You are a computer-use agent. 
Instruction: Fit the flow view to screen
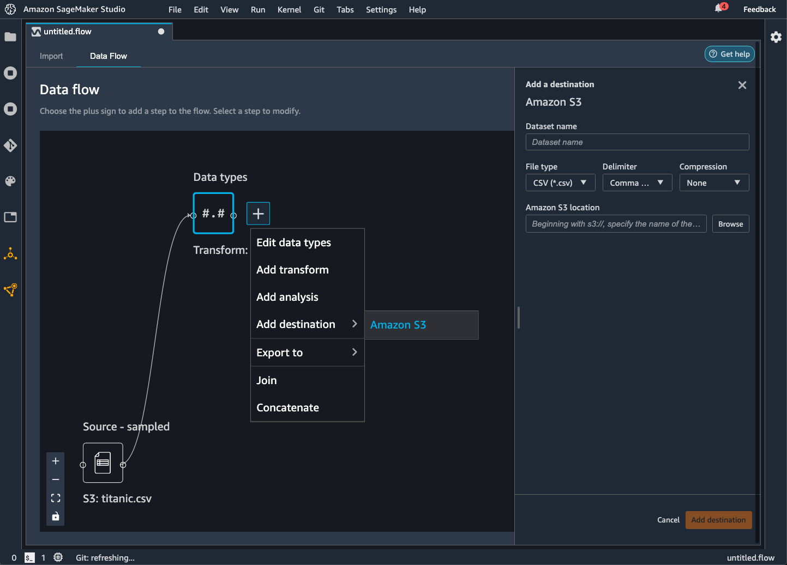coord(56,498)
